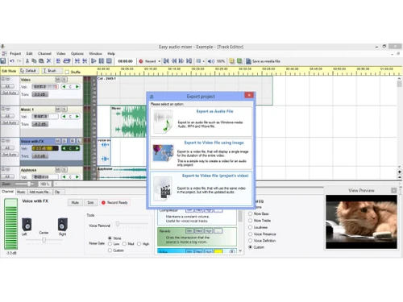Select Noise Gate High radio button
The height and width of the screenshot is (302, 403).
click(x=139, y=244)
